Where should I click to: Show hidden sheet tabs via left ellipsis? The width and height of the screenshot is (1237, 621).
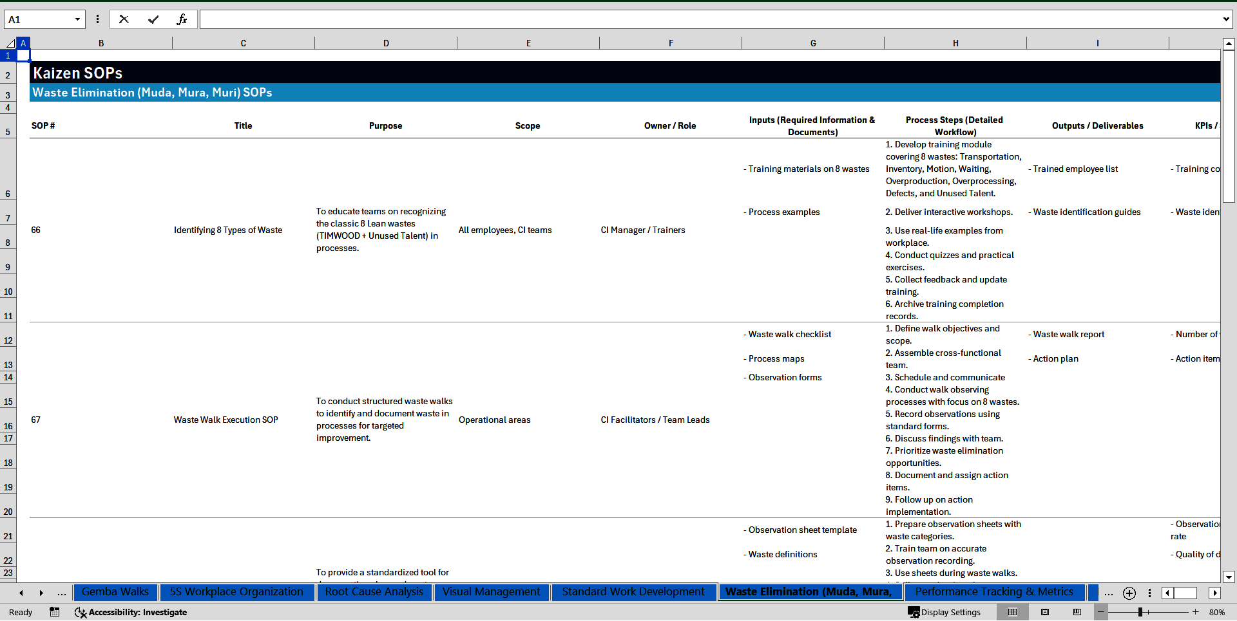pos(61,593)
